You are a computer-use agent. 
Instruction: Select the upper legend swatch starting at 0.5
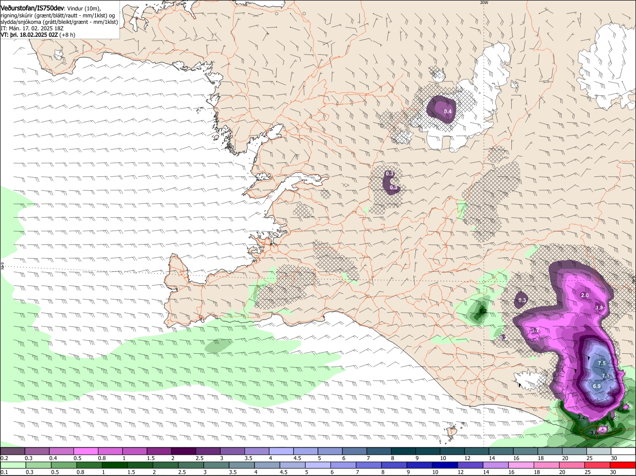[85, 451]
